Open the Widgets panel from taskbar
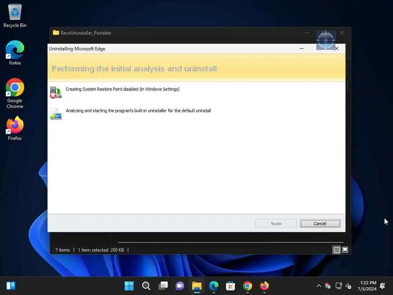Screen dimensions: 393x295 tap(11, 286)
